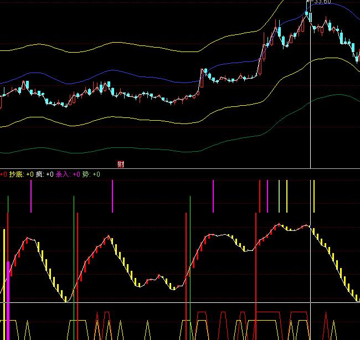Select the magenta 杀入 indicator label
This screenshot has width=360, height=340.
click(x=63, y=174)
